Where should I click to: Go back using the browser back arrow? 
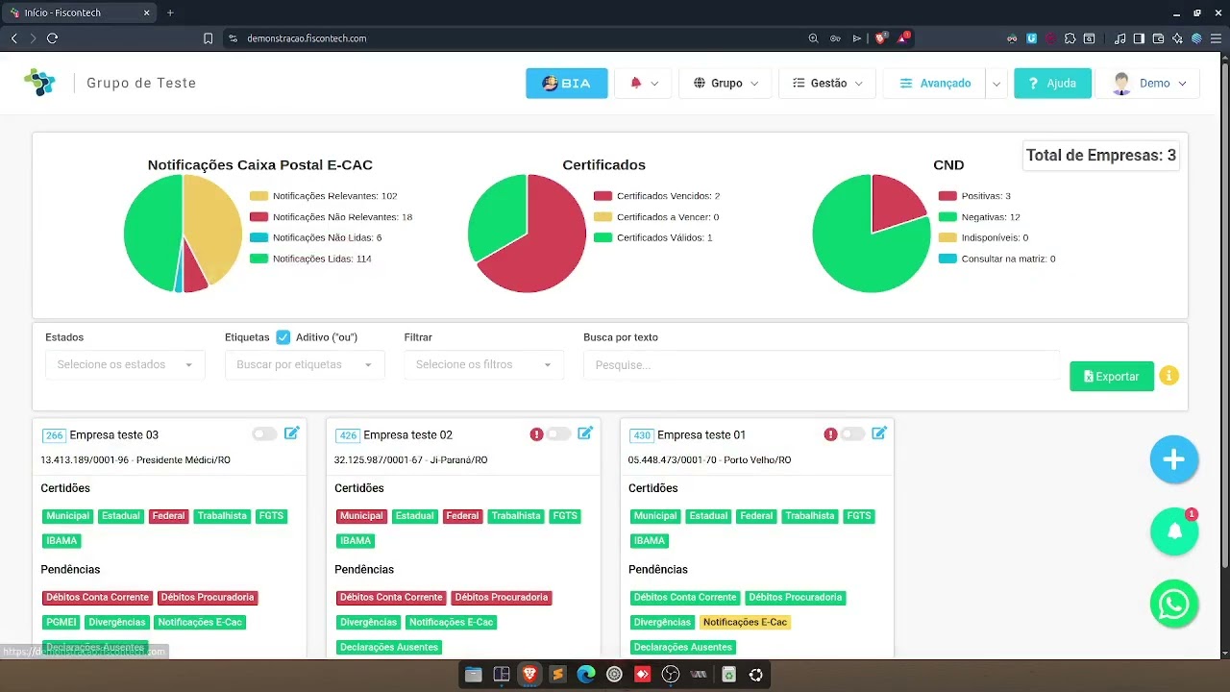[13, 38]
